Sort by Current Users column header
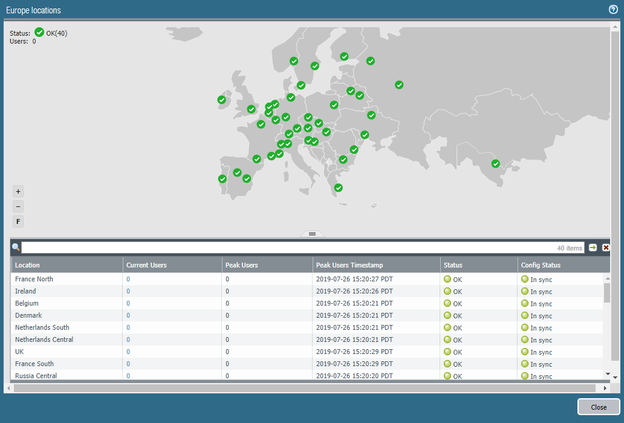This screenshot has width=624, height=423. (x=146, y=265)
